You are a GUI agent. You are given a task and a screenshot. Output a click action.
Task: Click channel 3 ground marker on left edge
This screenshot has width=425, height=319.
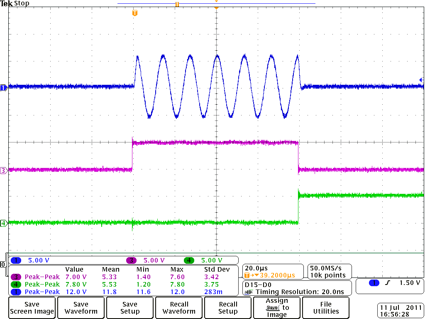pos(3,171)
